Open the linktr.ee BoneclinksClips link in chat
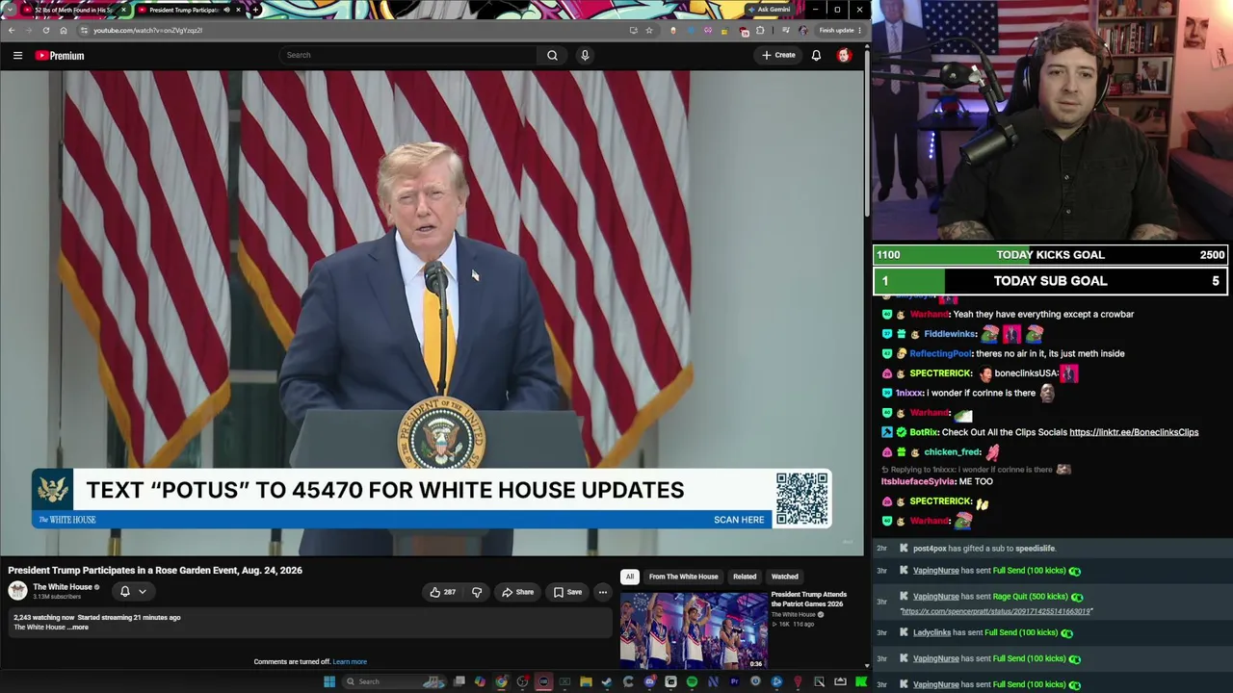Viewport: 1233px width, 693px height. pyautogui.click(x=1134, y=432)
